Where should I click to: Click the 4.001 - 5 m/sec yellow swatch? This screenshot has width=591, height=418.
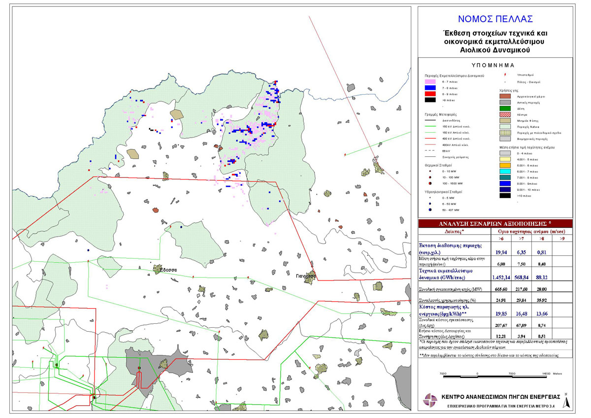coord(505,159)
